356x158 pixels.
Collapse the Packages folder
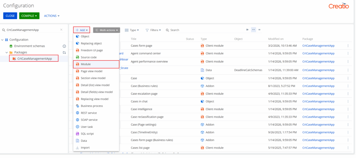pyautogui.click(x=7, y=53)
